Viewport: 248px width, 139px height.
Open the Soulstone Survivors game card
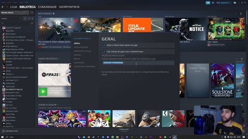click(222, 80)
